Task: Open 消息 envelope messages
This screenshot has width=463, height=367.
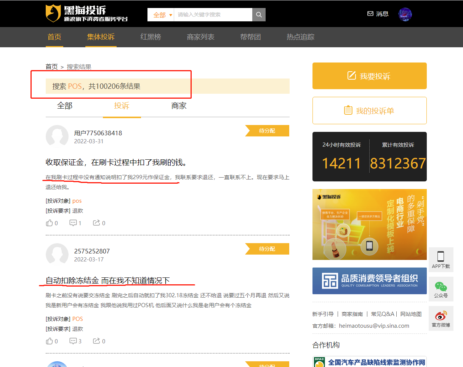Action: 378,14
